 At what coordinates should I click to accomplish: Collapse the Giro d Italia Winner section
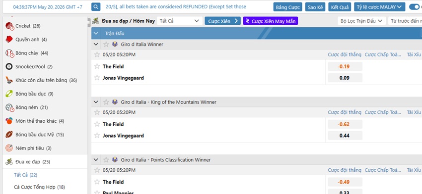(x=96, y=44)
